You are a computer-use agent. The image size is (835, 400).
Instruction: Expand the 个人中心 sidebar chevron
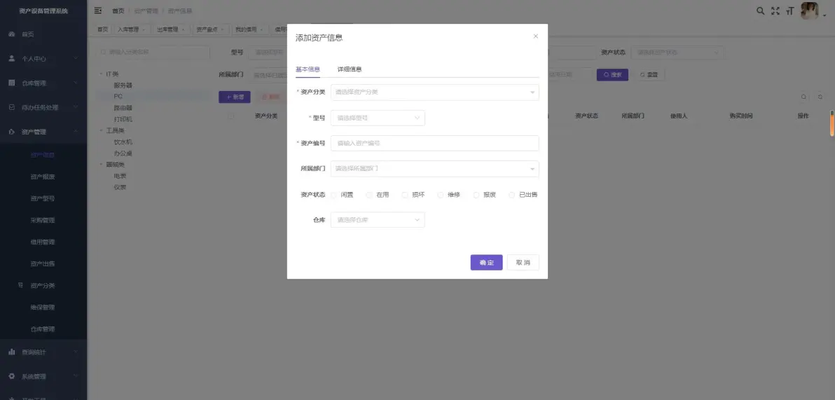coord(76,59)
